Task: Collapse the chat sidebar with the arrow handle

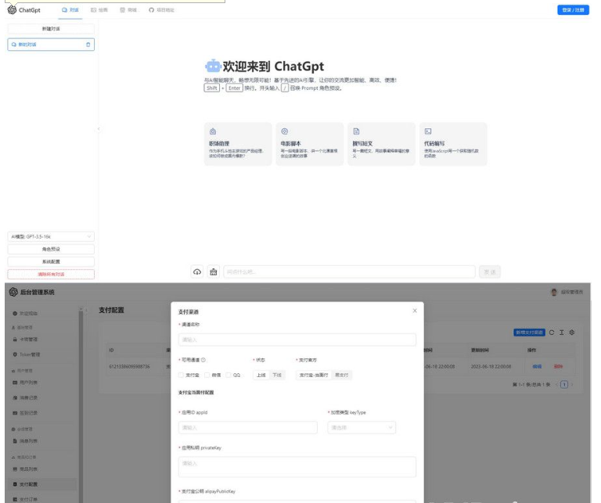Action: point(98,128)
